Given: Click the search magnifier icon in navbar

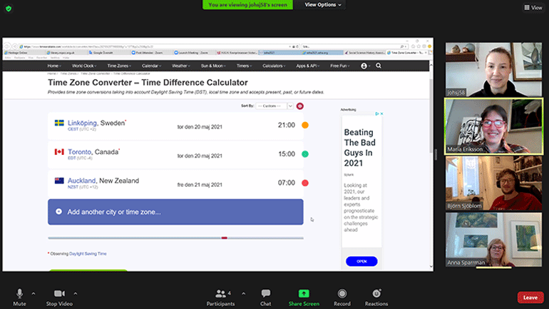Looking at the screenshot, I should (x=379, y=66).
